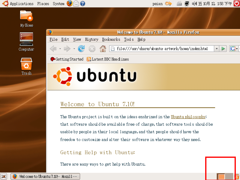The width and height of the screenshot is (240, 180).
Task: Click the Firefox window title bar icon
Action: pyautogui.click(x=50, y=32)
